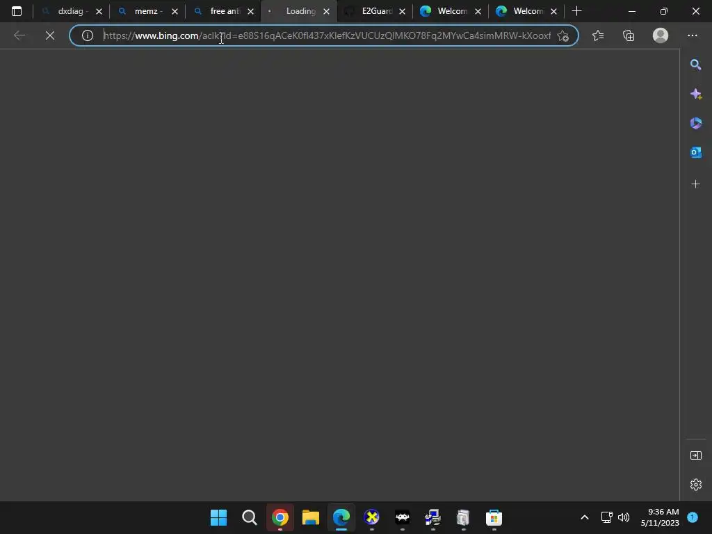This screenshot has width=712, height=534.
Task: Open the computer setup taskbar app
Action: pos(432,517)
